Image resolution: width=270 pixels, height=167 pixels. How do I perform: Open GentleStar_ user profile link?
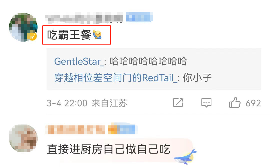coord(79,61)
